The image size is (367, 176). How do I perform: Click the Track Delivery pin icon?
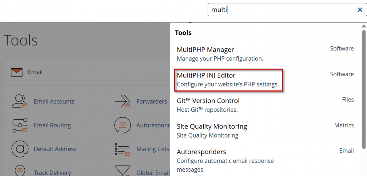coord(20,171)
